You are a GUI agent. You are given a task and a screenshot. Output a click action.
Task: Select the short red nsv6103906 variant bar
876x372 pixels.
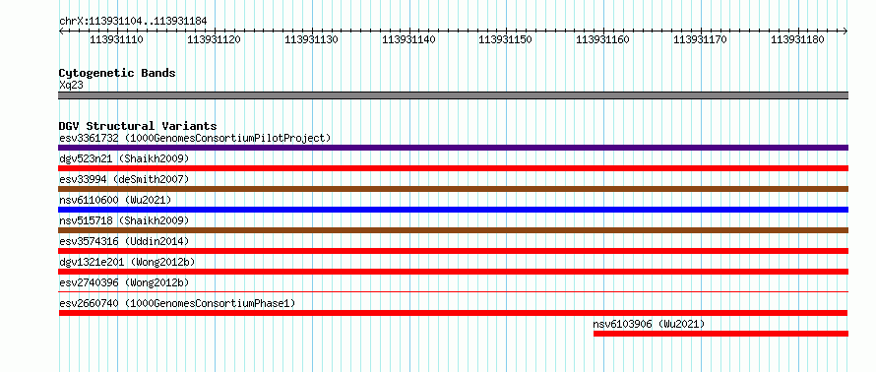720,334
